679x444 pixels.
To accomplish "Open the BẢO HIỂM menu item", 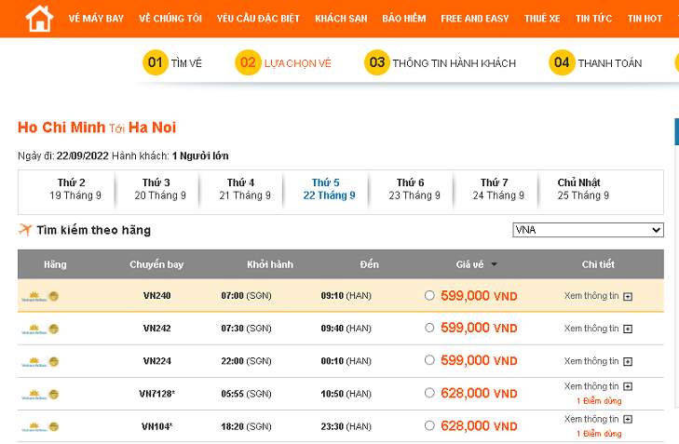I will click(x=404, y=19).
